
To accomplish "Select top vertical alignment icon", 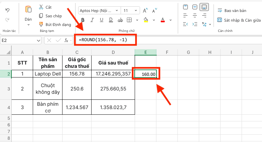I will 185,7.
